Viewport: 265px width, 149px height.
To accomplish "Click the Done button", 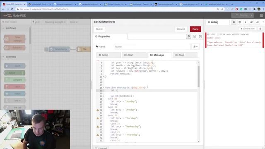I will pyautogui.click(x=195, y=29).
